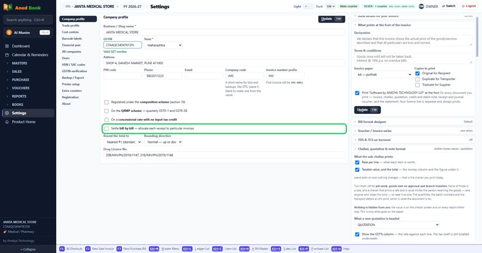
Task: Click the Medical / Pharmacy pill icon
Action: pyautogui.click(x=5, y=232)
